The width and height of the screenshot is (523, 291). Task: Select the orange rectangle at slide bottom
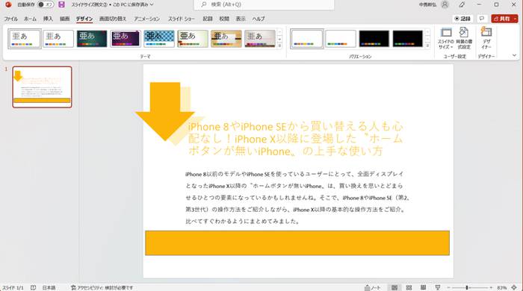click(x=297, y=242)
